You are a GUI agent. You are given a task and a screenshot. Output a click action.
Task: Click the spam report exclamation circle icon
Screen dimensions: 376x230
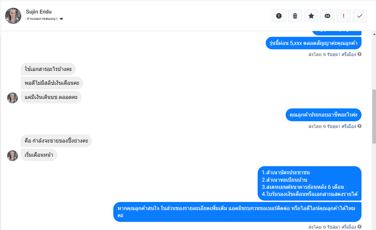pyautogui.click(x=279, y=16)
